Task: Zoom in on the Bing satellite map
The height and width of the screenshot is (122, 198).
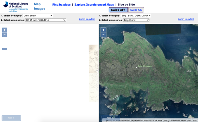Action: (x=103, y=30)
